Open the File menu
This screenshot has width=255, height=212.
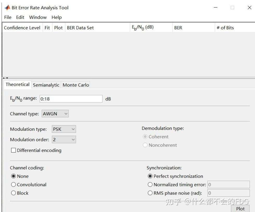pyautogui.click(x=8, y=17)
